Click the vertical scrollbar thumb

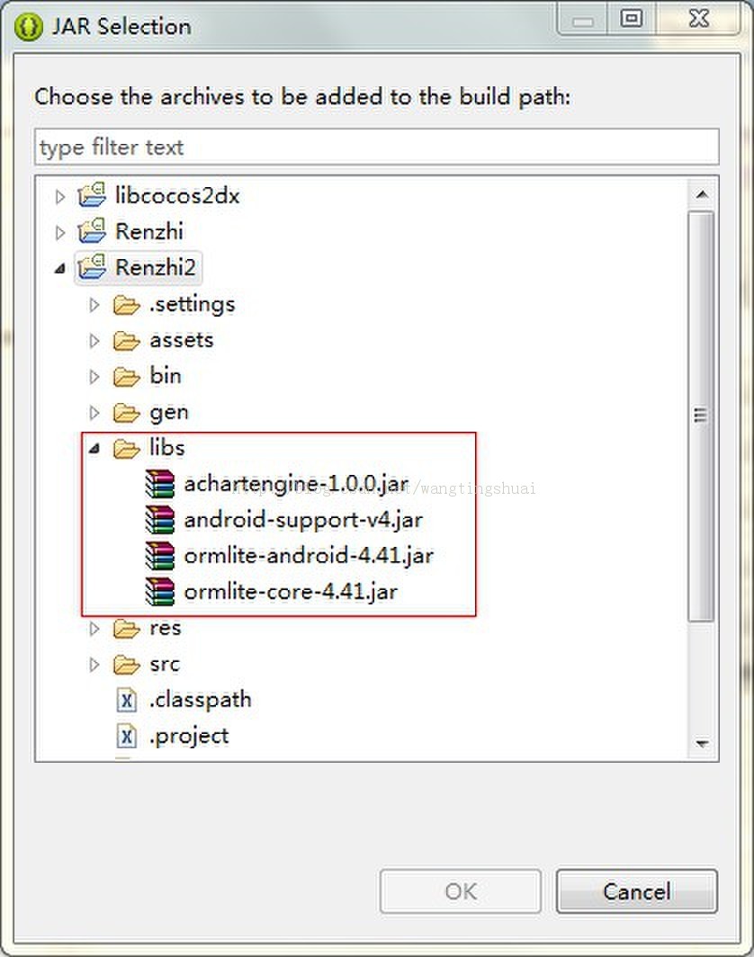pyautogui.click(x=701, y=416)
